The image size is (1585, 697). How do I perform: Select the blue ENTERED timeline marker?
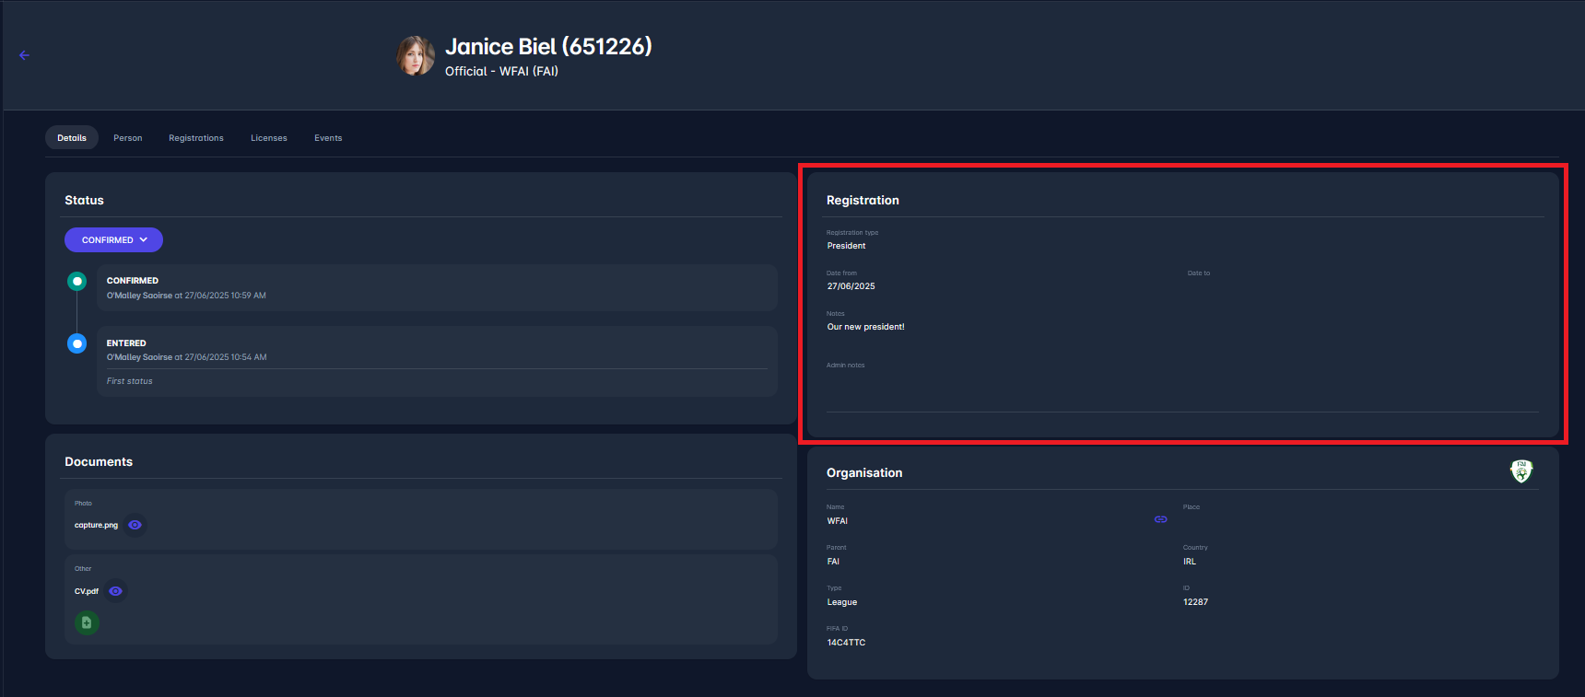coord(77,343)
